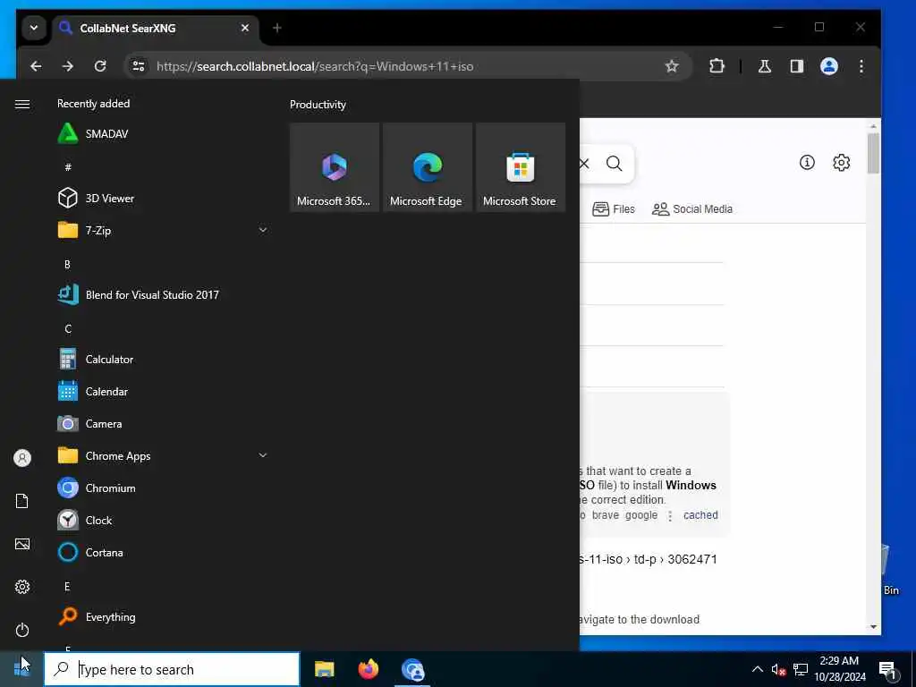
Task: Open the notification center icon
Action: (887, 669)
